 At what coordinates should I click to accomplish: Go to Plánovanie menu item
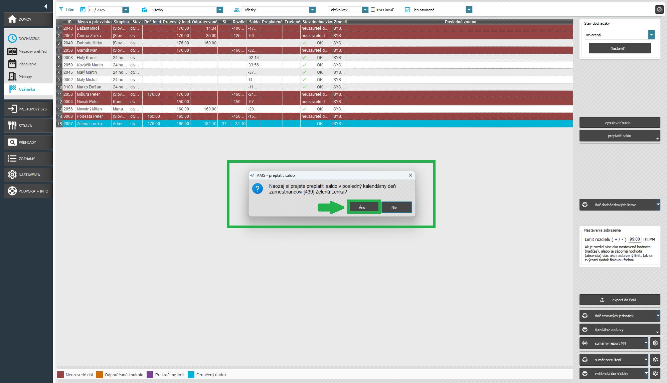(x=27, y=64)
